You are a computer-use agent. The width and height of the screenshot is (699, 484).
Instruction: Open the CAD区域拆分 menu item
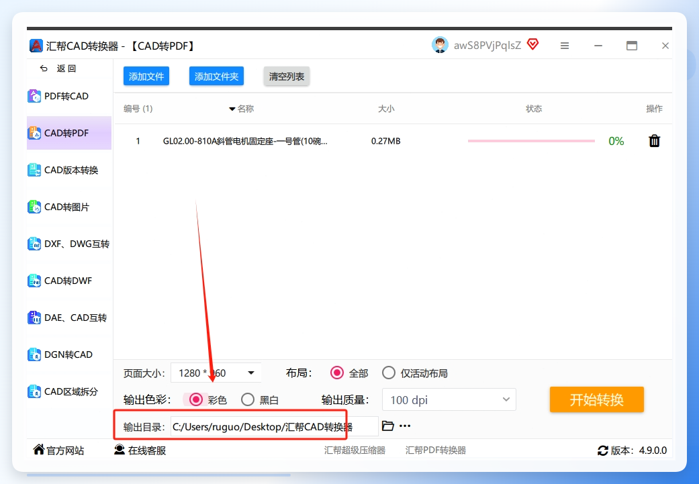pos(69,392)
